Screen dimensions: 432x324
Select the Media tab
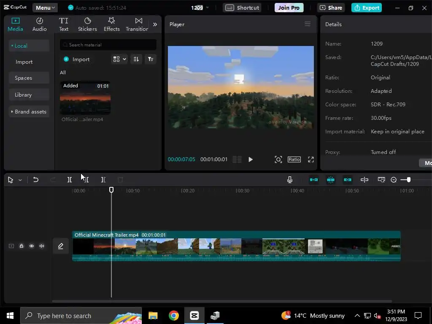point(15,24)
